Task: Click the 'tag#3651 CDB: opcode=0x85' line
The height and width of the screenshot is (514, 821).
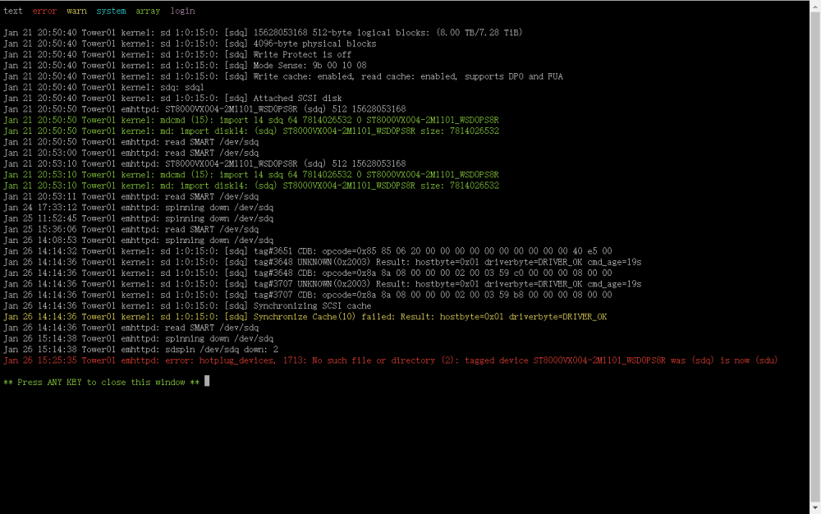Action: pyautogui.click(x=308, y=251)
